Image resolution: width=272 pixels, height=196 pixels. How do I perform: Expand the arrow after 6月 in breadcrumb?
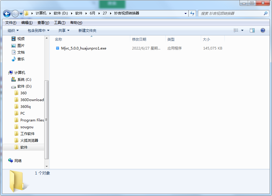(99, 13)
